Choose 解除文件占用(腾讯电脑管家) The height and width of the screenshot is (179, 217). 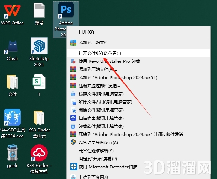pos(138,102)
